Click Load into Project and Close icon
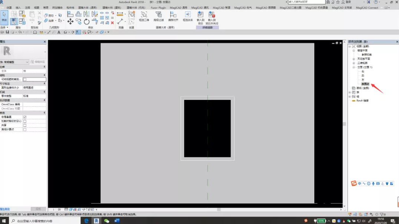Screen dimensions: 399x224 click(x=212, y=18)
